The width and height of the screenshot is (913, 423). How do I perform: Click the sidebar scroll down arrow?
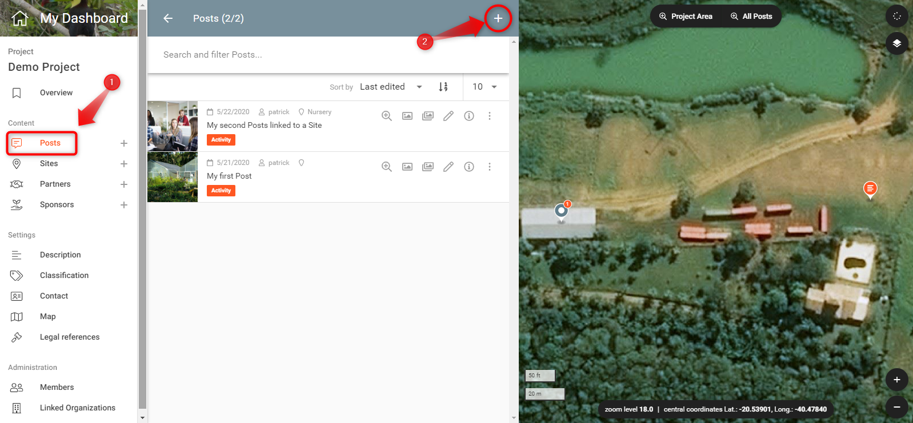[x=142, y=418]
